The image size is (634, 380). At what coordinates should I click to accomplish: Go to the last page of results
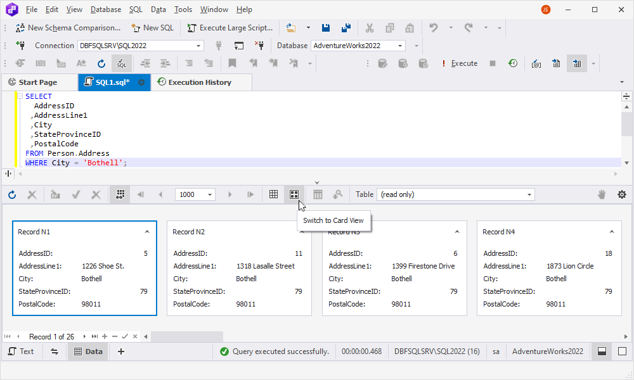pos(250,194)
